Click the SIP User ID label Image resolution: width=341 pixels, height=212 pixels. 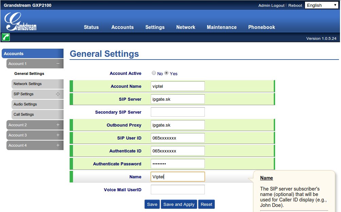pos(129,138)
